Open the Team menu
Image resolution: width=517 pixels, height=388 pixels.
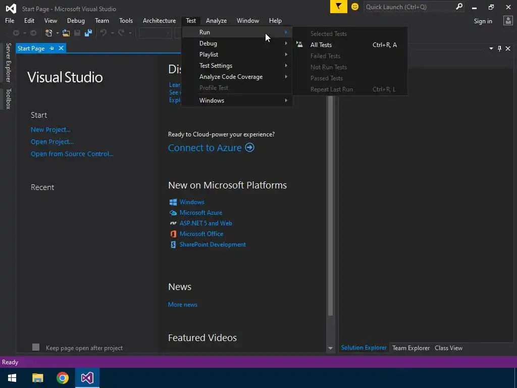pyautogui.click(x=102, y=21)
